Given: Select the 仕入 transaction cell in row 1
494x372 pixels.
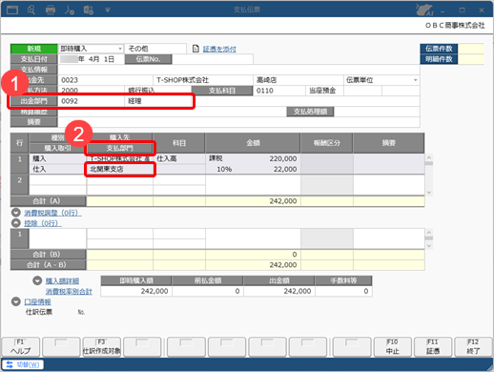Looking at the screenshot, I should [x=57, y=169].
